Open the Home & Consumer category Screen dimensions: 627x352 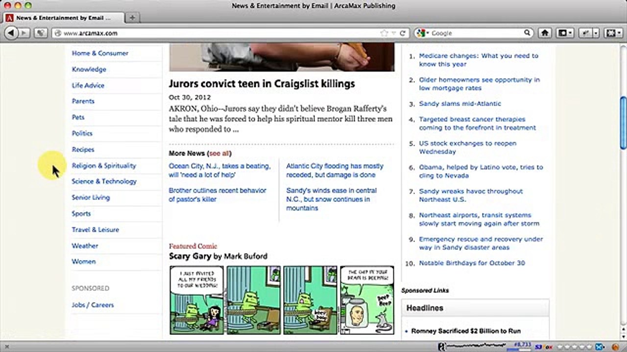[x=100, y=53]
